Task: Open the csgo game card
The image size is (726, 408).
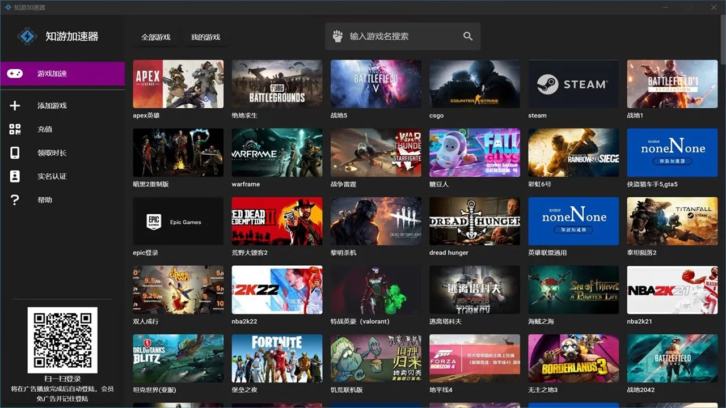Action: [x=474, y=83]
